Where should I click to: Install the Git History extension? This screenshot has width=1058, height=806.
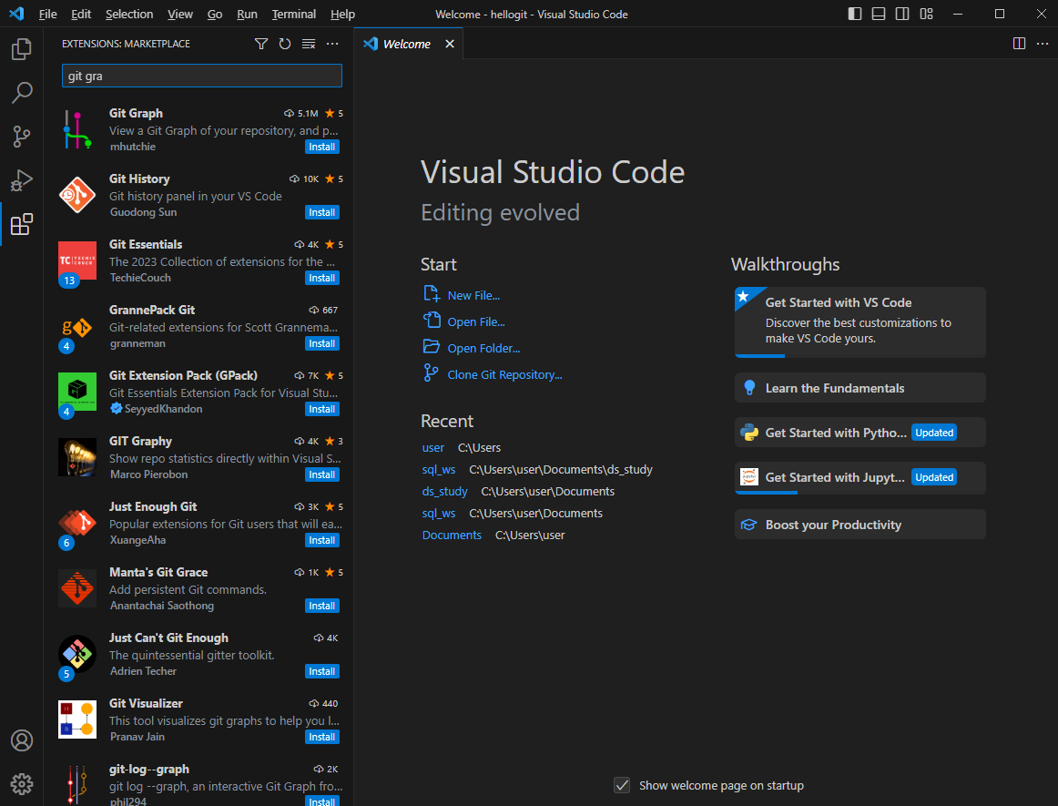[321, 212]
